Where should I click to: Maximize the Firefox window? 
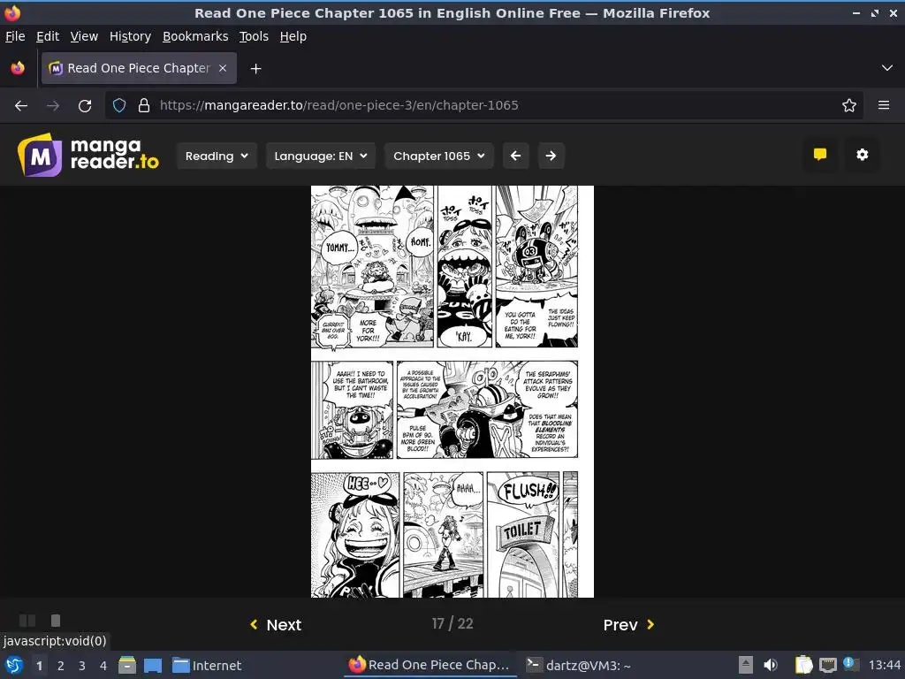pos(875,12)
